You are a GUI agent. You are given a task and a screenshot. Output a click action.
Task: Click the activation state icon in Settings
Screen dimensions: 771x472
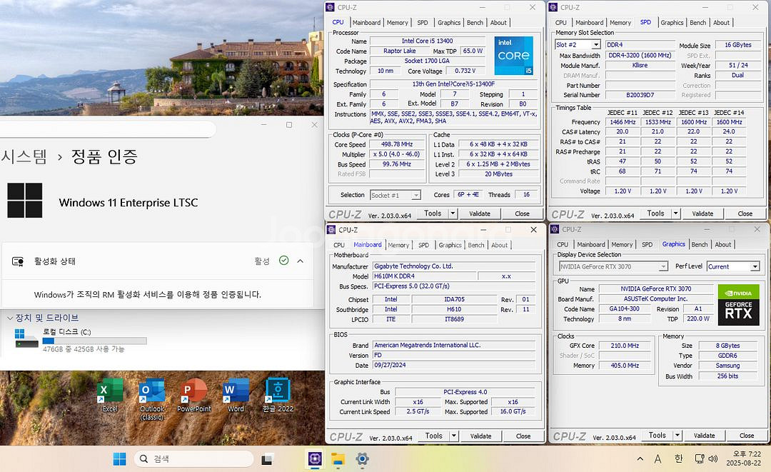pyautogui.click(x=18, y=261)
